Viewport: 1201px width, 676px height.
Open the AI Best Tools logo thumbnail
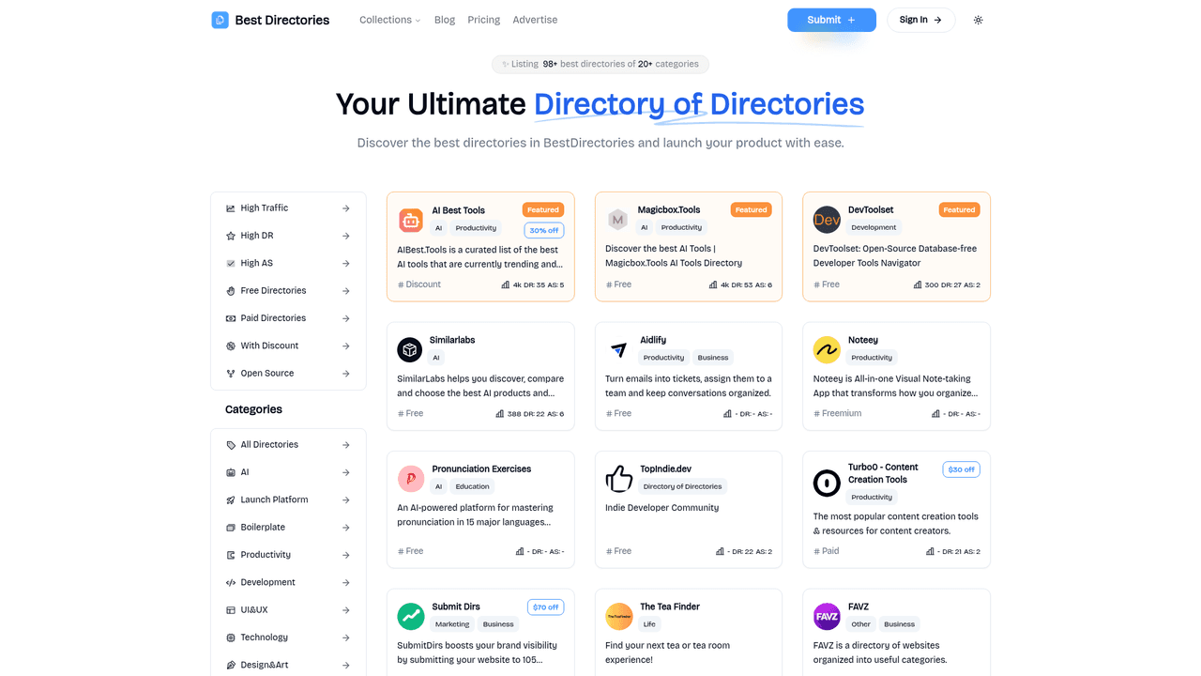(x=411, y=220)
